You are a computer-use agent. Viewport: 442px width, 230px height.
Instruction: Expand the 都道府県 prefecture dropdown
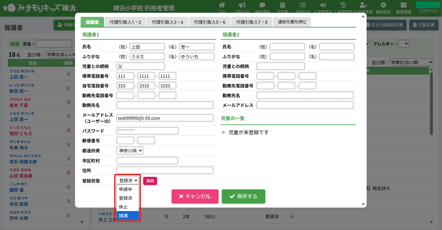coord(130,151)
